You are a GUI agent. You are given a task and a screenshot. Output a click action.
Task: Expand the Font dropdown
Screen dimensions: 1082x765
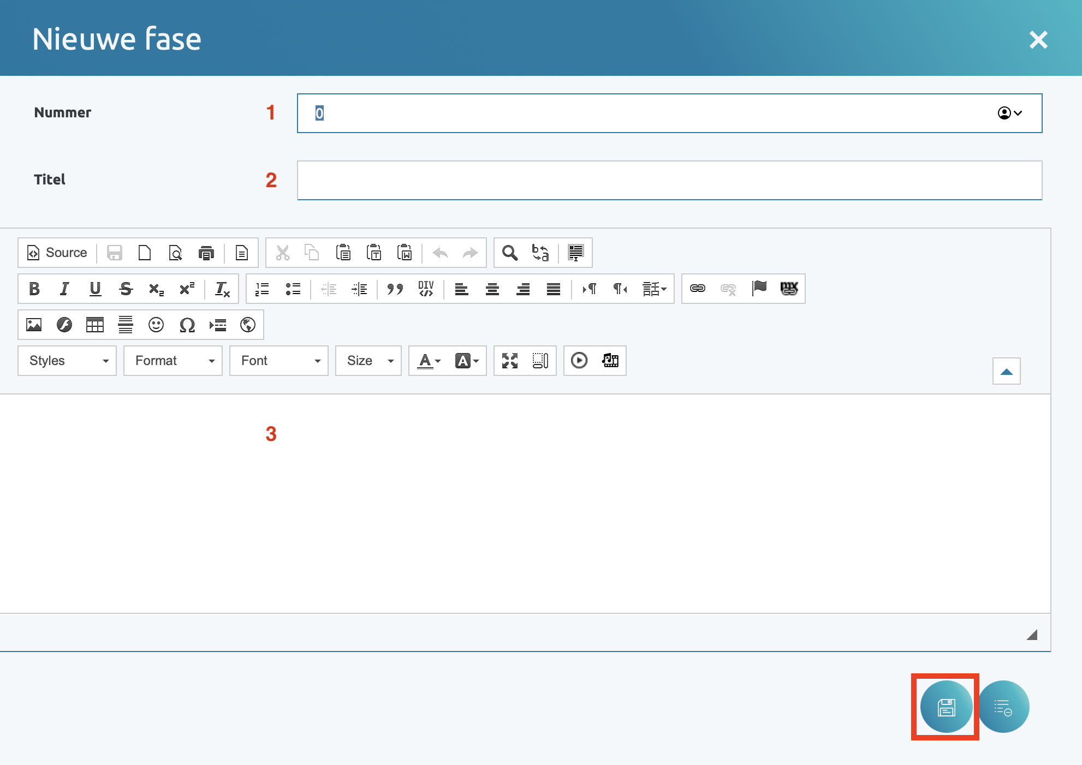coord(279,361)
